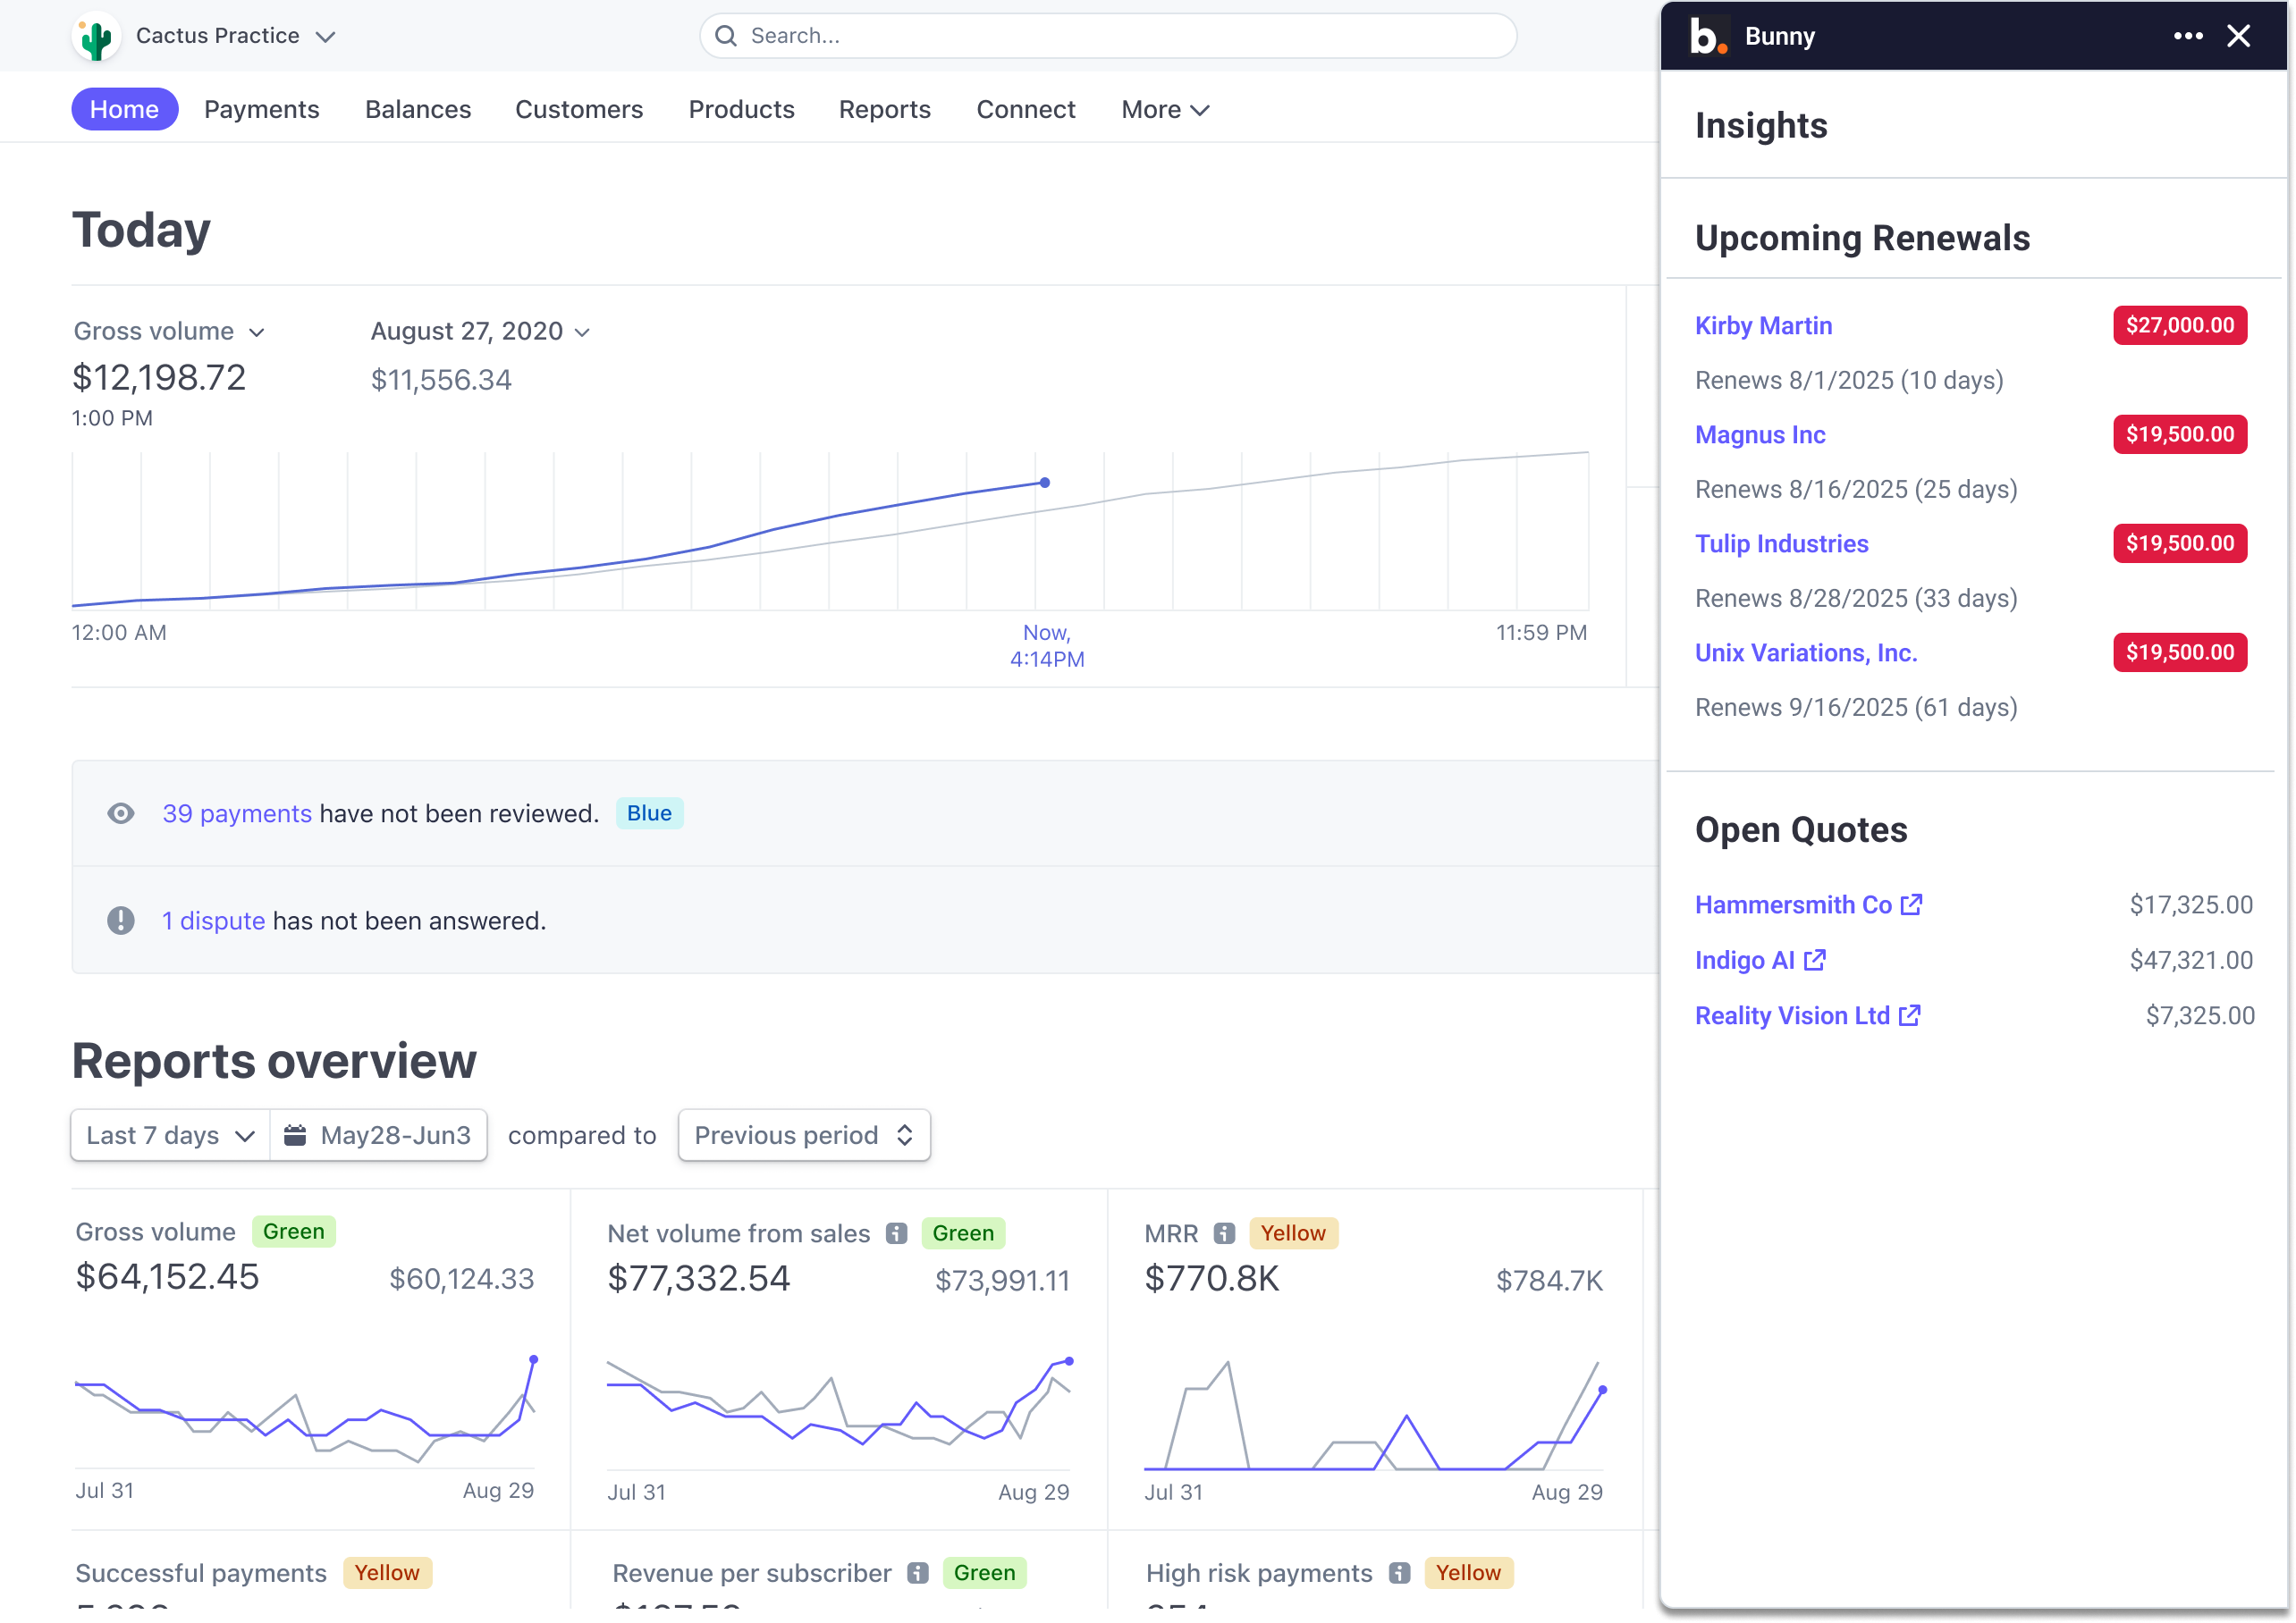Click info icon next to High risk payments
The width and height of the screenshot is (2296, 1623).
point(1399,1573)
